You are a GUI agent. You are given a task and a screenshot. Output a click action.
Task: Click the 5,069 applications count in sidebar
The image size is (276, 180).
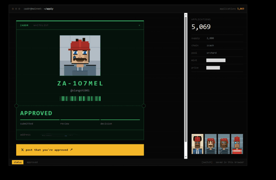pos(201,27)
